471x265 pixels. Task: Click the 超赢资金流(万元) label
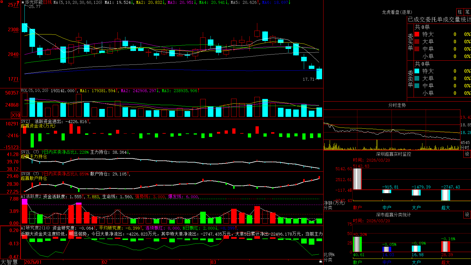click(x=38, y=126)
